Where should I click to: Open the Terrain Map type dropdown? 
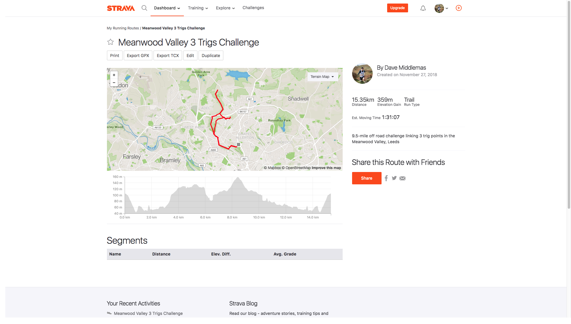(x=322, y=77)
